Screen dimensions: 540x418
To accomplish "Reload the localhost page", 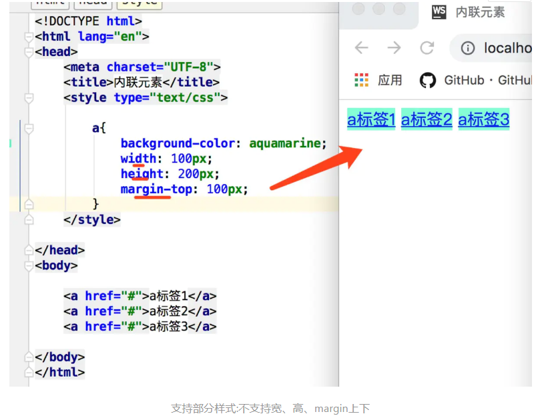I will click(427, 47).
